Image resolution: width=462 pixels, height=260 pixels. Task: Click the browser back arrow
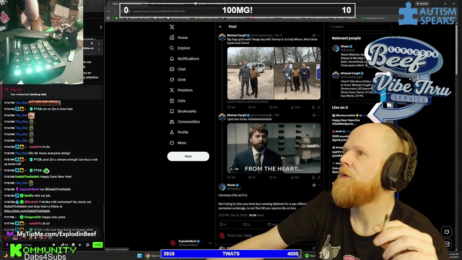tap(109, 11)
